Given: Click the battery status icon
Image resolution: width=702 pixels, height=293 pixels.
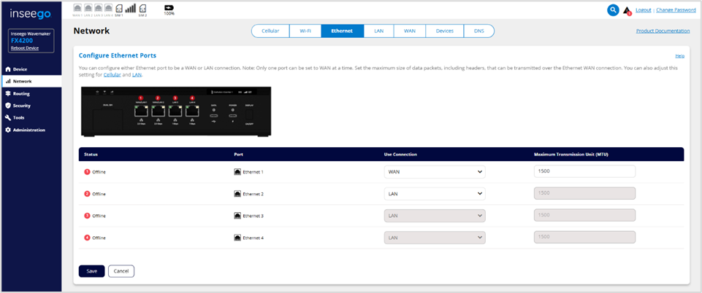Looking at the screenshot, I should [x=169, y=7].
